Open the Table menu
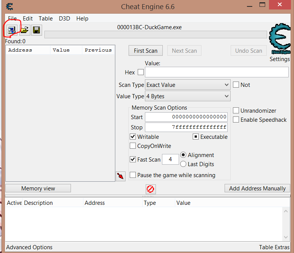294x253 pixels. (46, 18)
